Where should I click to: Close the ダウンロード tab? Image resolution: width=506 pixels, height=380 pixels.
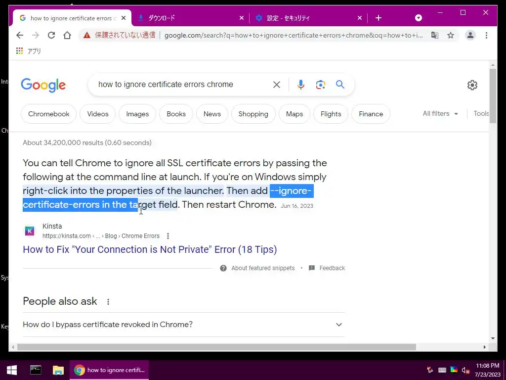241,18
